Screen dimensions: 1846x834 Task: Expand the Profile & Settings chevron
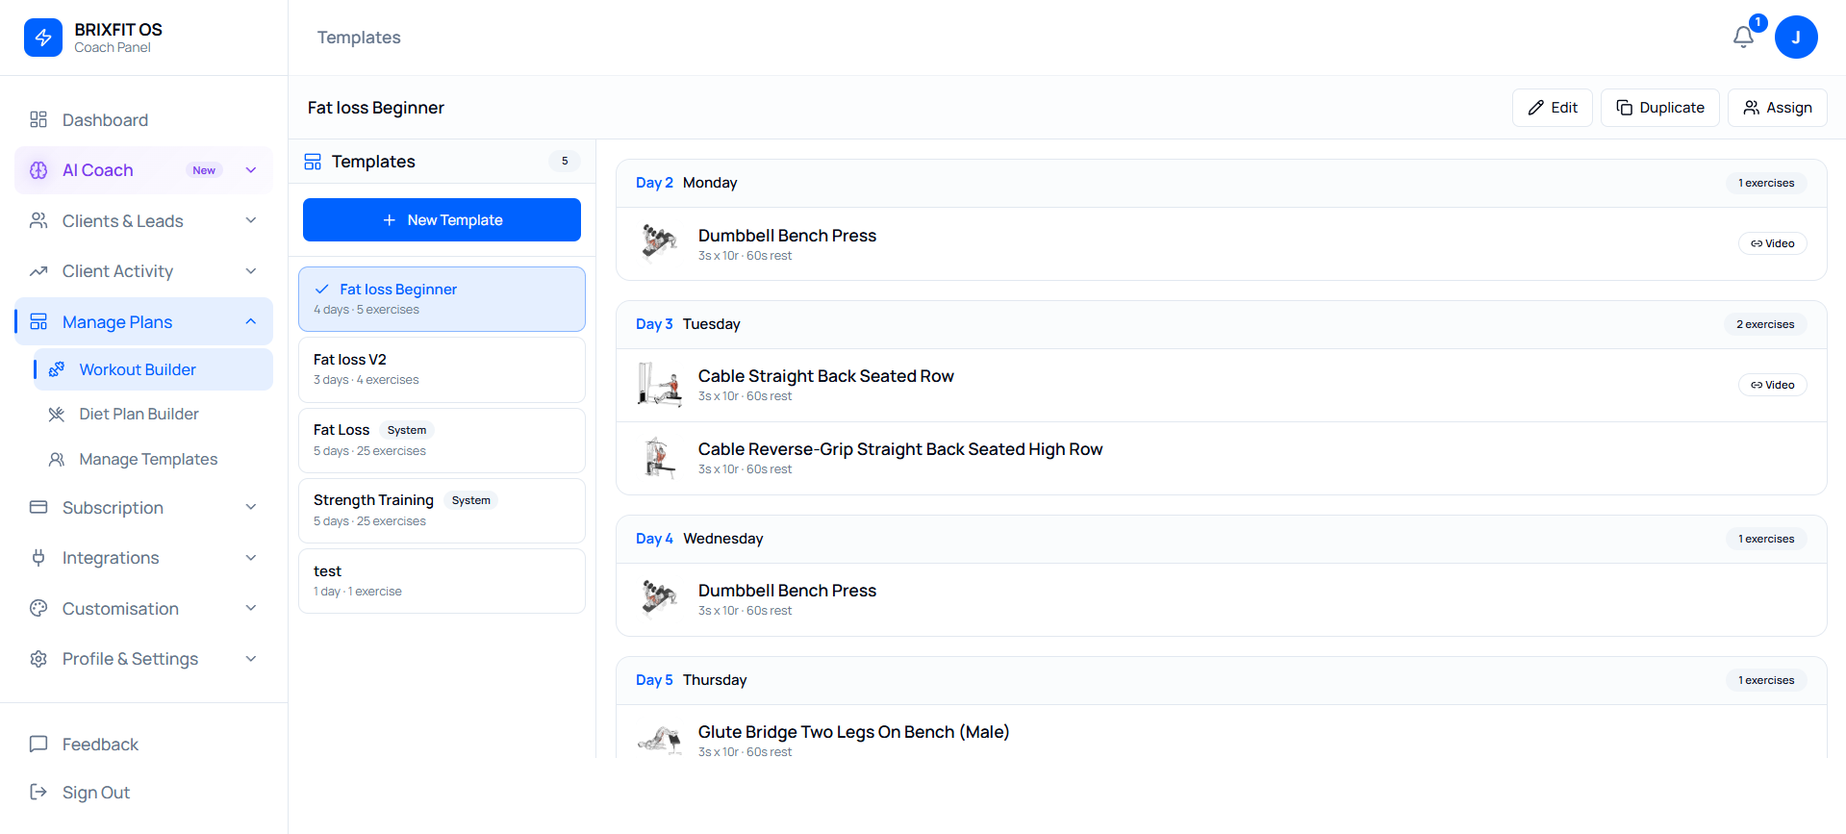[x=251, y=659]
